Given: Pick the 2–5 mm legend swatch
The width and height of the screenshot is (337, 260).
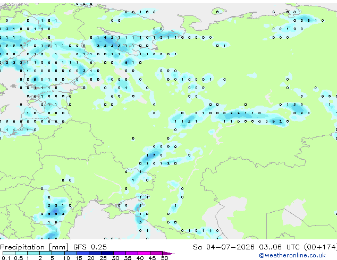Looking at the screenshot, I should [46, 253].
